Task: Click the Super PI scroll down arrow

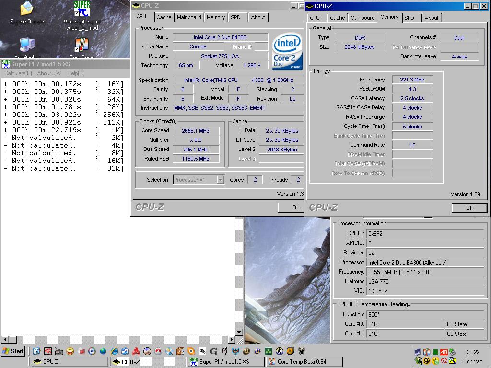Action: point(239,332)
